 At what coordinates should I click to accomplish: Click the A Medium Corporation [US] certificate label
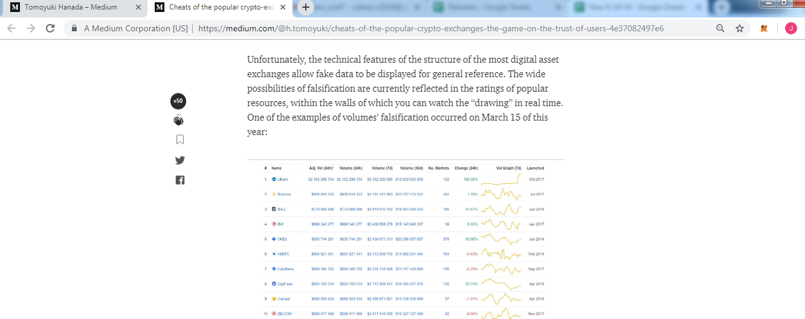[x=135, y=28]
